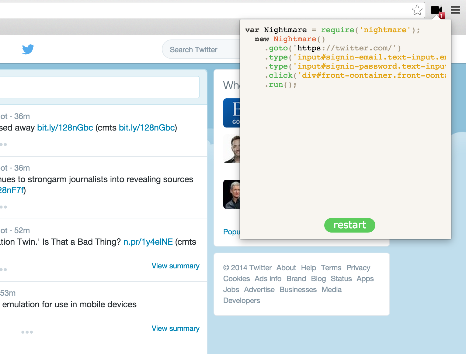466x354 pixels.
Task: Click the Search Twitter field
Action: click(201, 49)
